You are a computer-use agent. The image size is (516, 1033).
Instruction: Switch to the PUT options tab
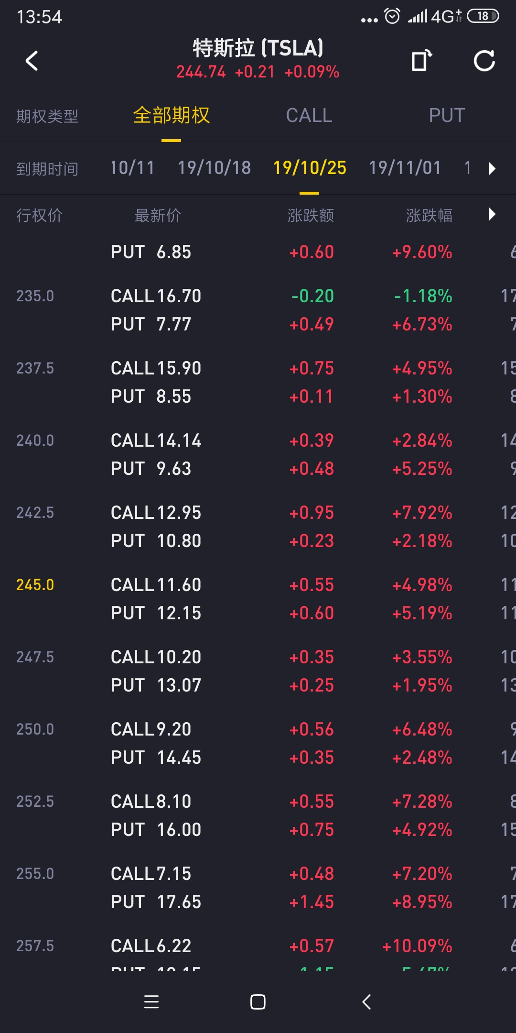447,116
